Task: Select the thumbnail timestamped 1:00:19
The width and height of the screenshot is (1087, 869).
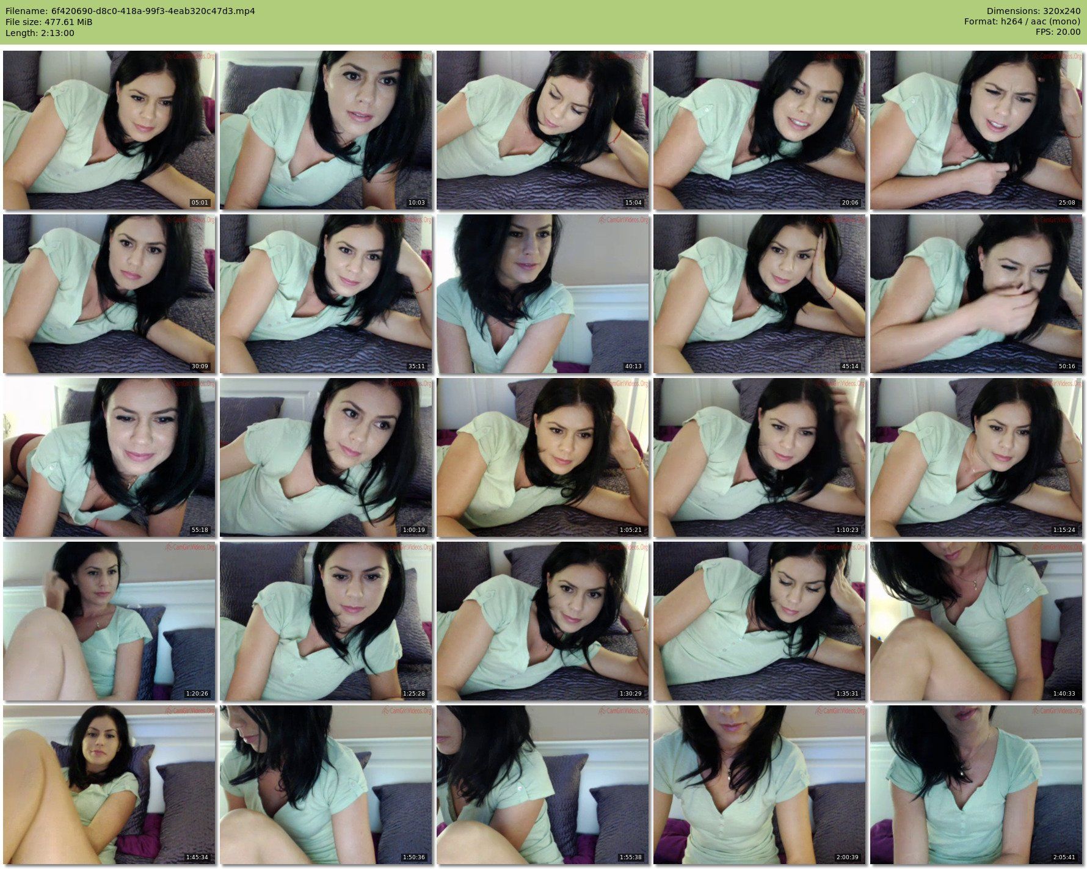Action: tap(325, 457)
